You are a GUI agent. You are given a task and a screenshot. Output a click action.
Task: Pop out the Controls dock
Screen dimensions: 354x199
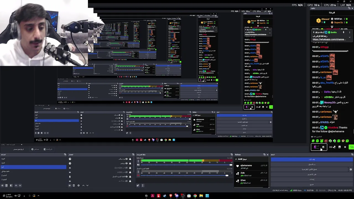[x=352, y=155]
